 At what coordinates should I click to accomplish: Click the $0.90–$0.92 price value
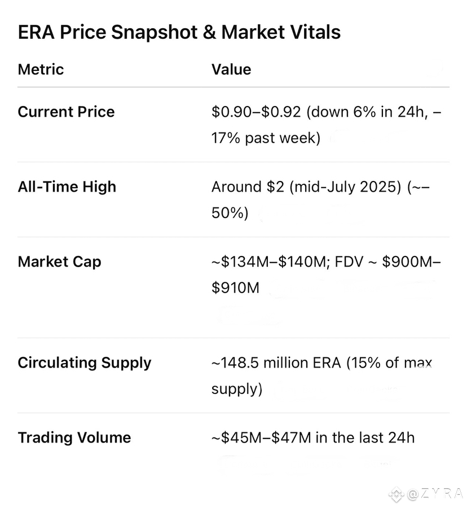(256, 112)
